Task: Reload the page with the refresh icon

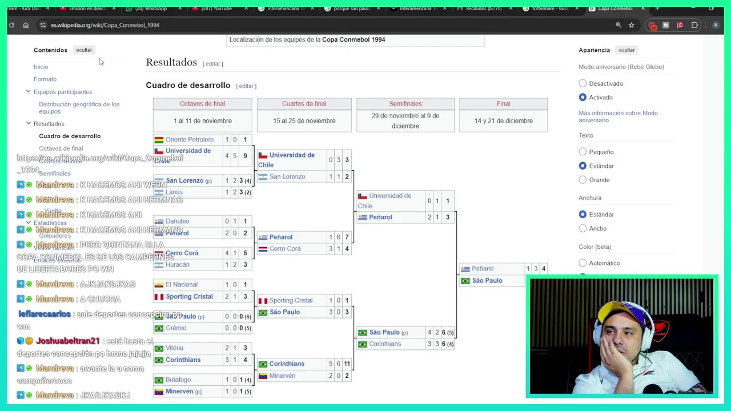Action: pyautogui.click(x=11, y=25)
